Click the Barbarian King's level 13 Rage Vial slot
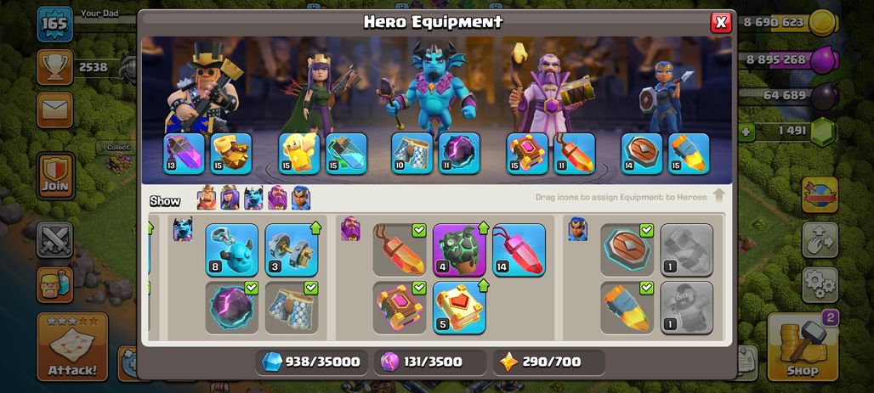This screenshot has width=874, height=393. click(184, 154)
